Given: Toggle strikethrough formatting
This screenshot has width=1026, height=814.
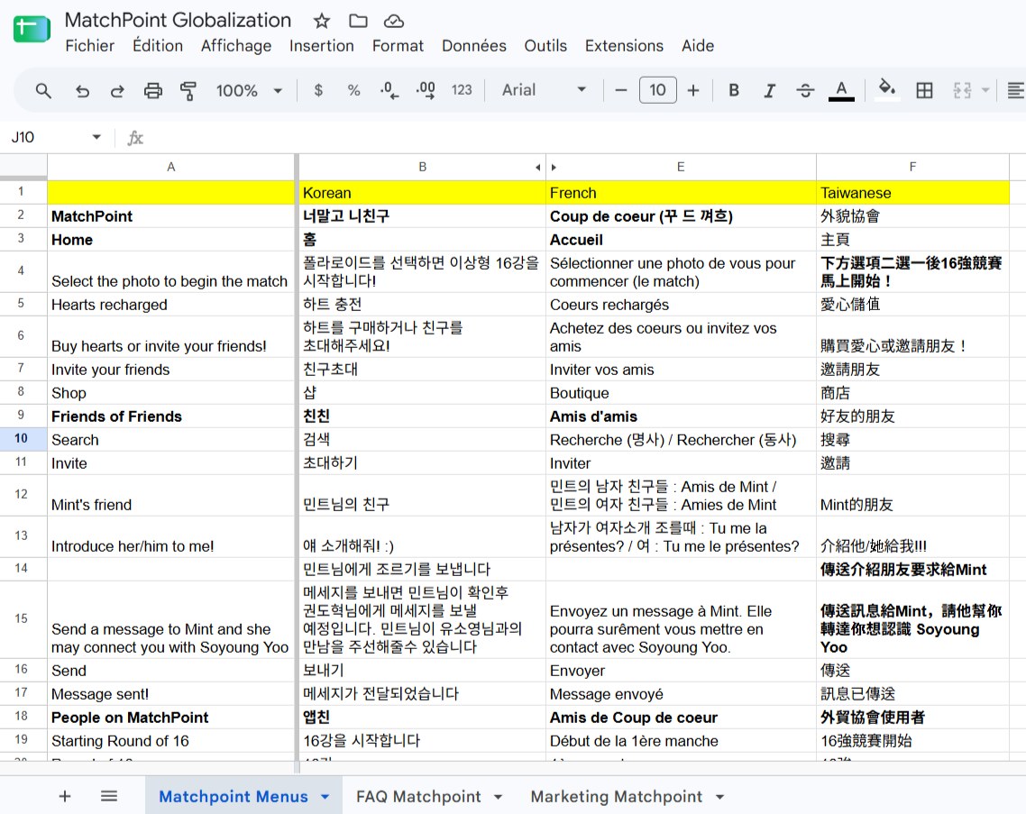Looking at the screenshot, I should pos(805,90).
